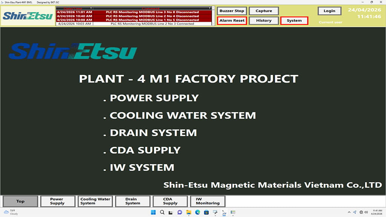The image size is (386, 217).
Task: Click the Shin-Etsu logo in header
Action: click(x=28, y=16)
